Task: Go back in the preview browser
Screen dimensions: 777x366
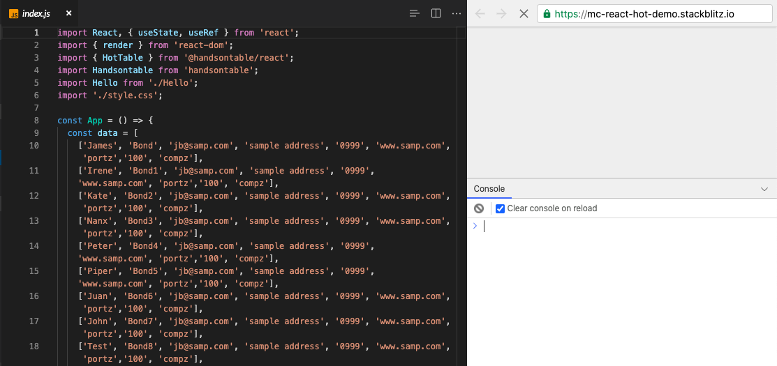Action: coord(480,13)
